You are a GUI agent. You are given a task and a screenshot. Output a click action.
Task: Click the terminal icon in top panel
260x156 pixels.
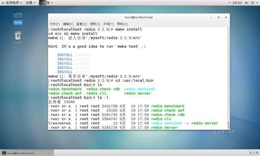pyautogui.click(x=43, y=3)
